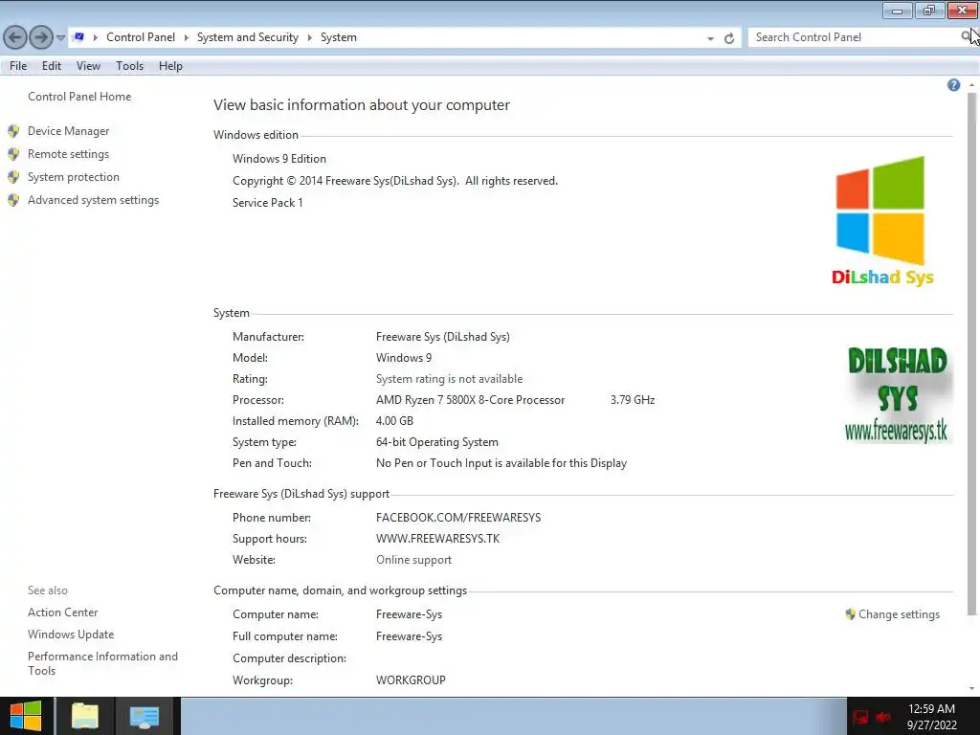The height and width of the screenshot is (735, 980).
Task: Focus the Search Control Panel field
Action: pos(857,37)
